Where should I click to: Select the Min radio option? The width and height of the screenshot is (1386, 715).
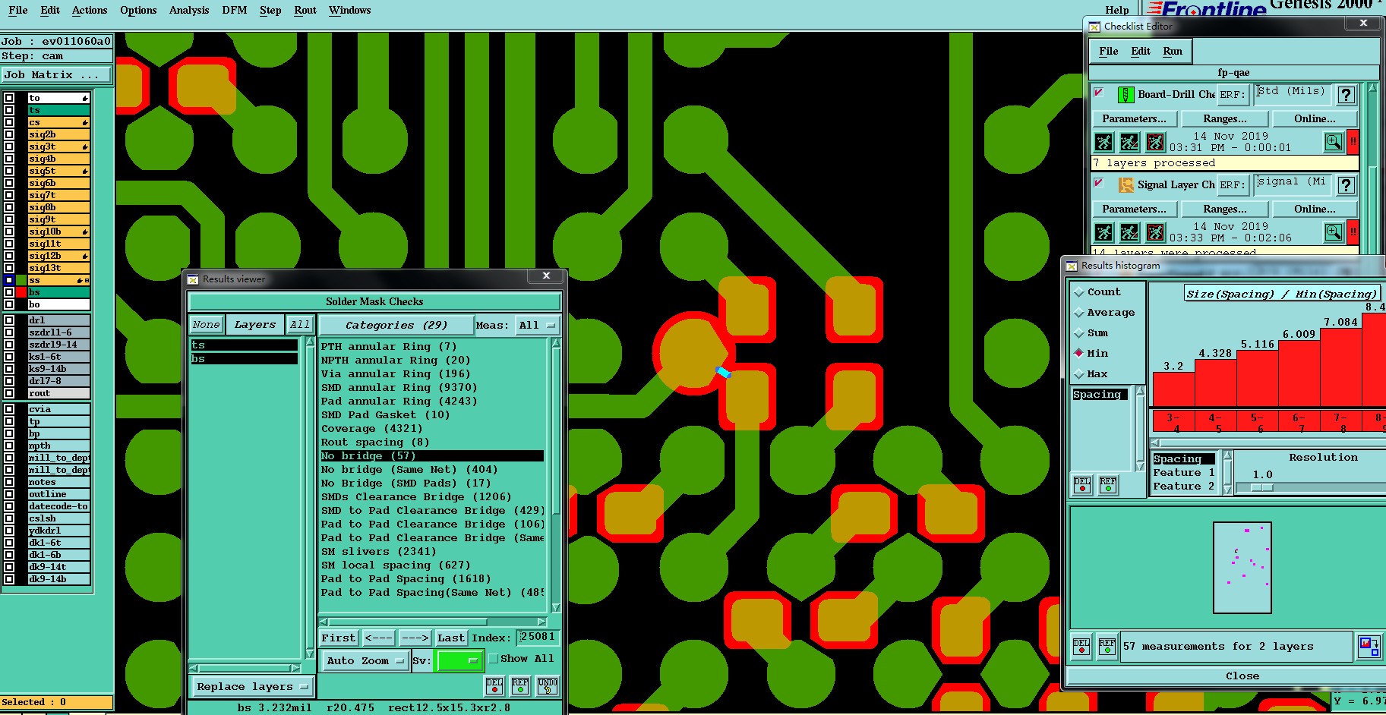[1078, 354]
